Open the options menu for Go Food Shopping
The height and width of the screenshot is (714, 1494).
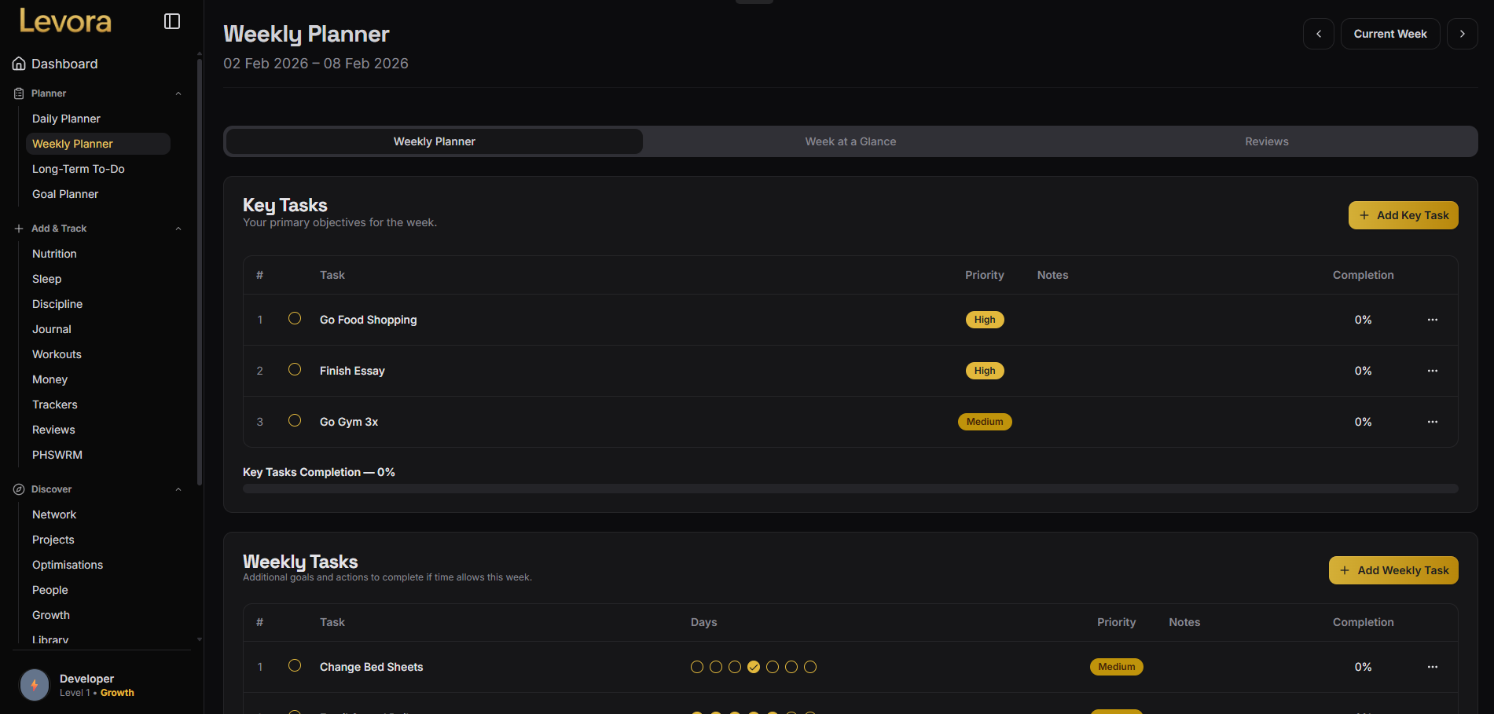[1432, 320]
